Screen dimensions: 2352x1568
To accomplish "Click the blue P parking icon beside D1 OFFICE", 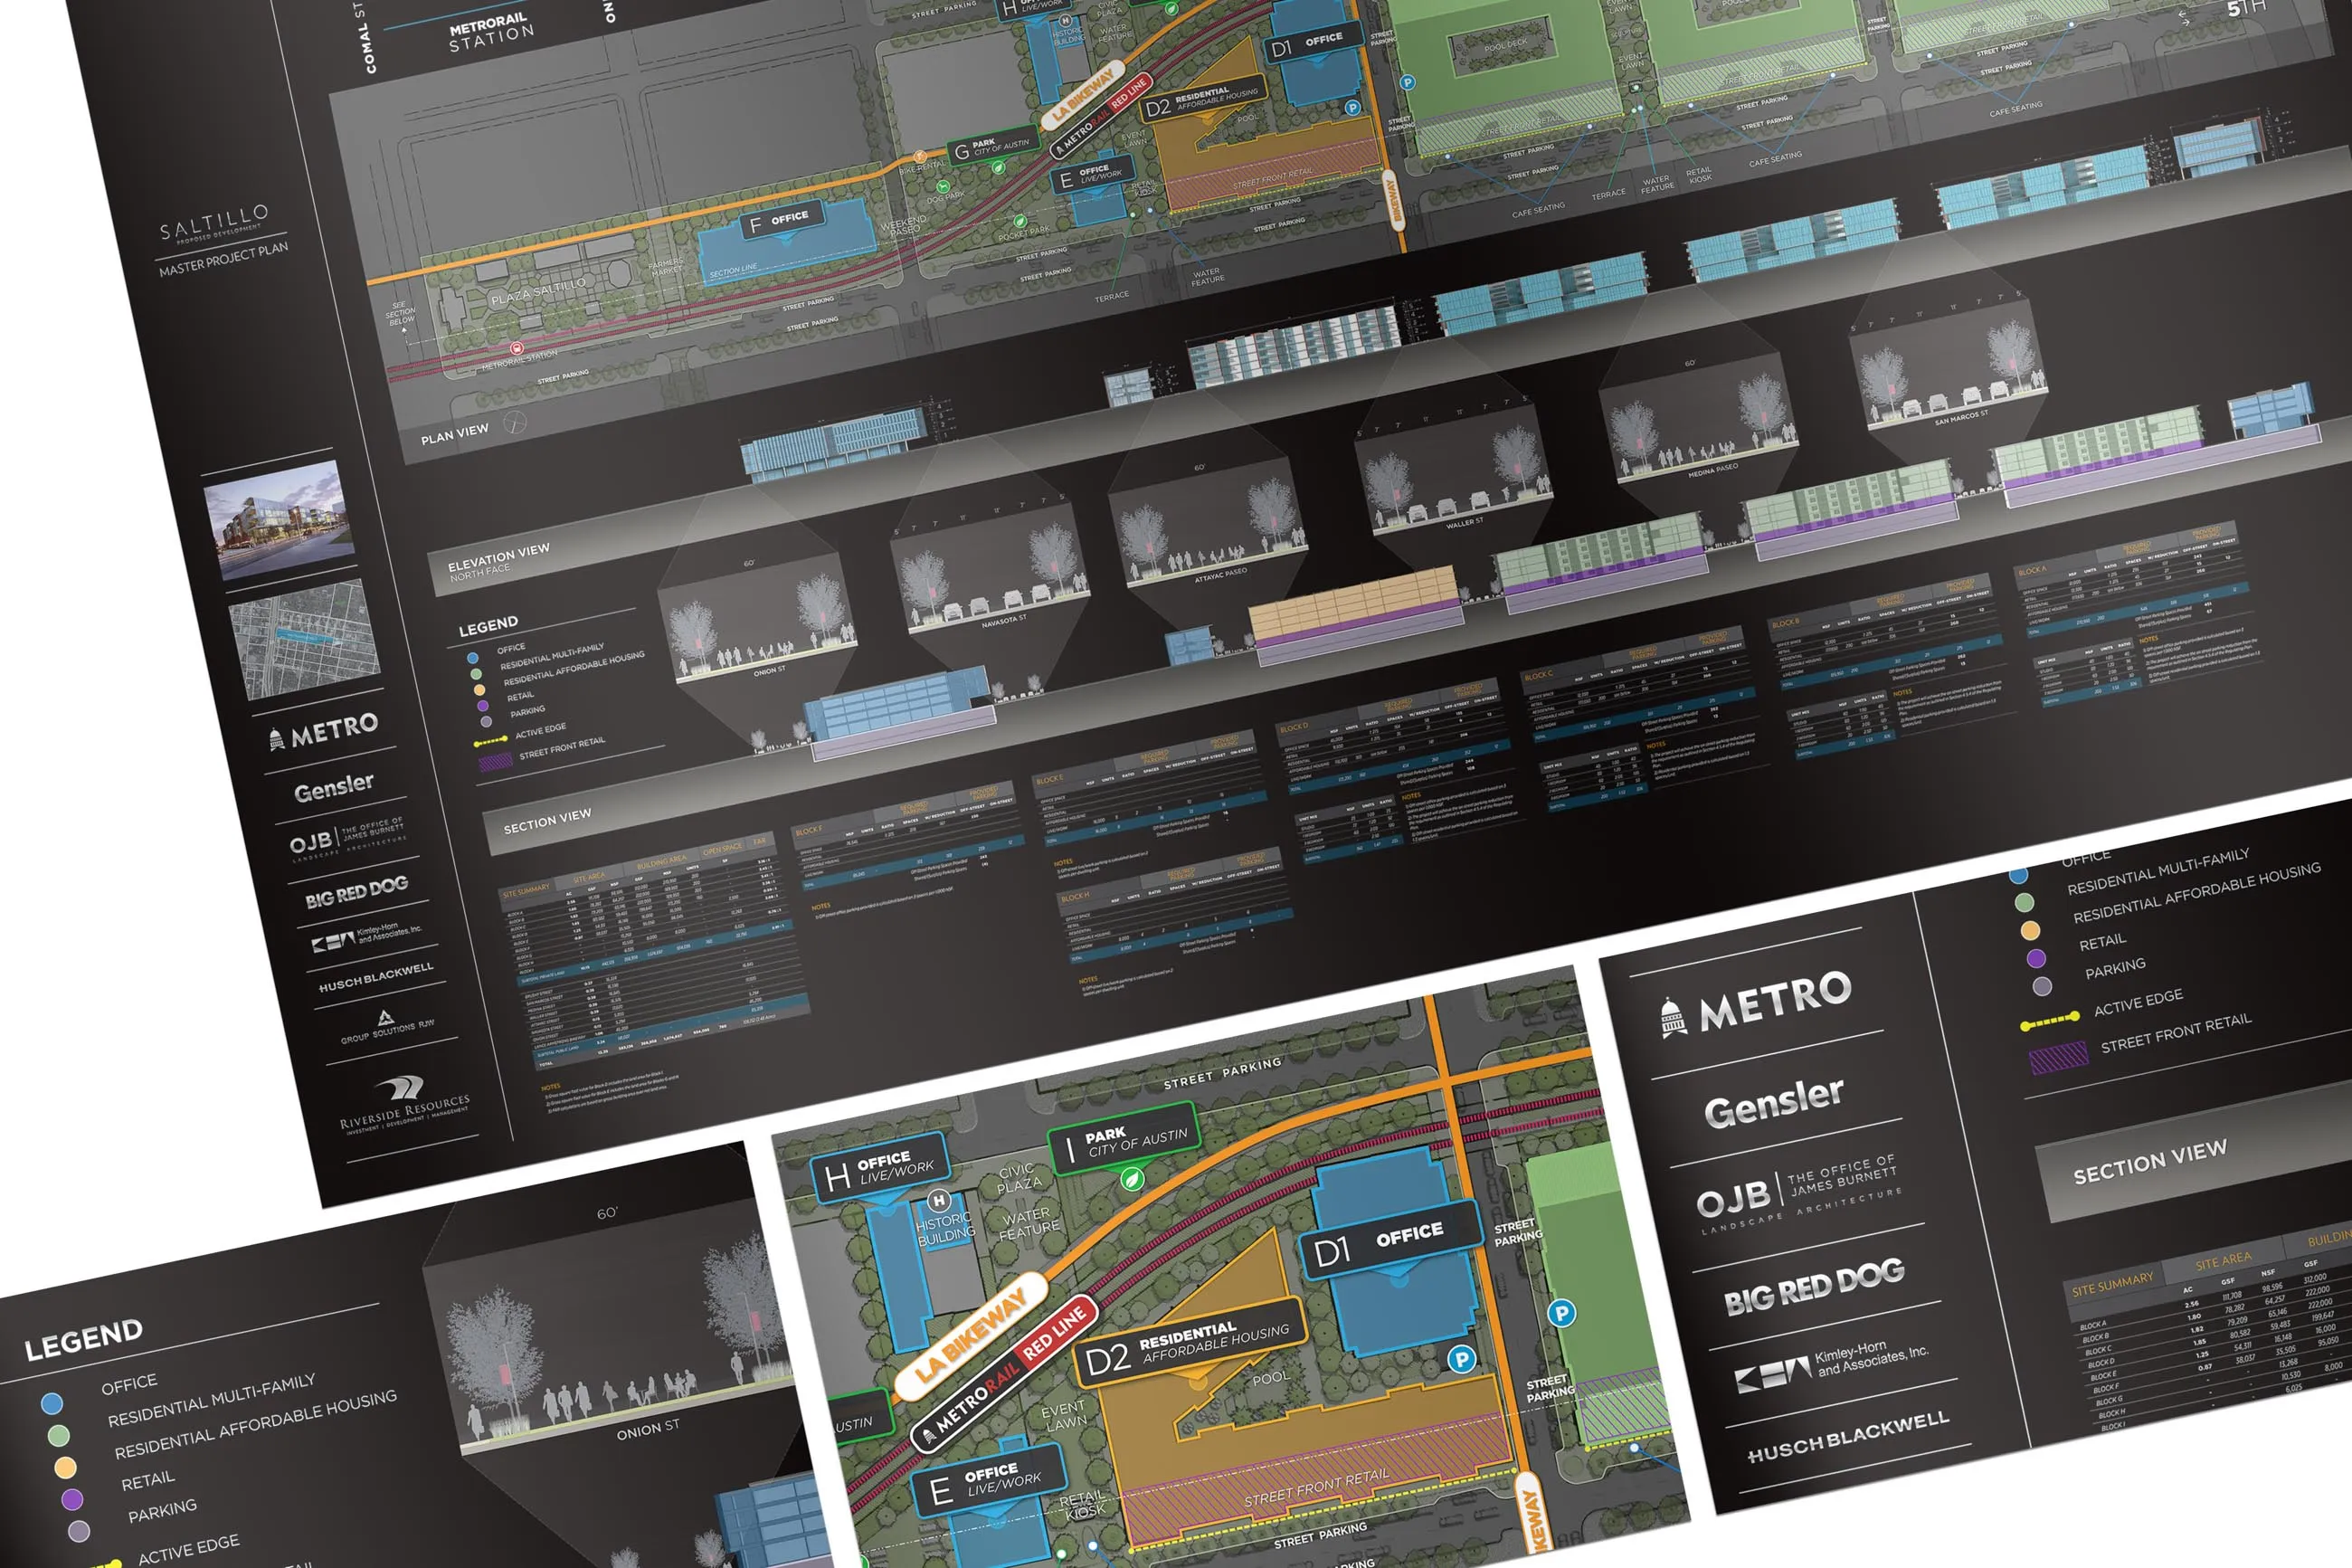I will tap(1461, 1359).
